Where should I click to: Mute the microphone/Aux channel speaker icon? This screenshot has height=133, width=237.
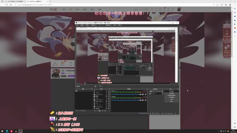(x=143, y=94)
